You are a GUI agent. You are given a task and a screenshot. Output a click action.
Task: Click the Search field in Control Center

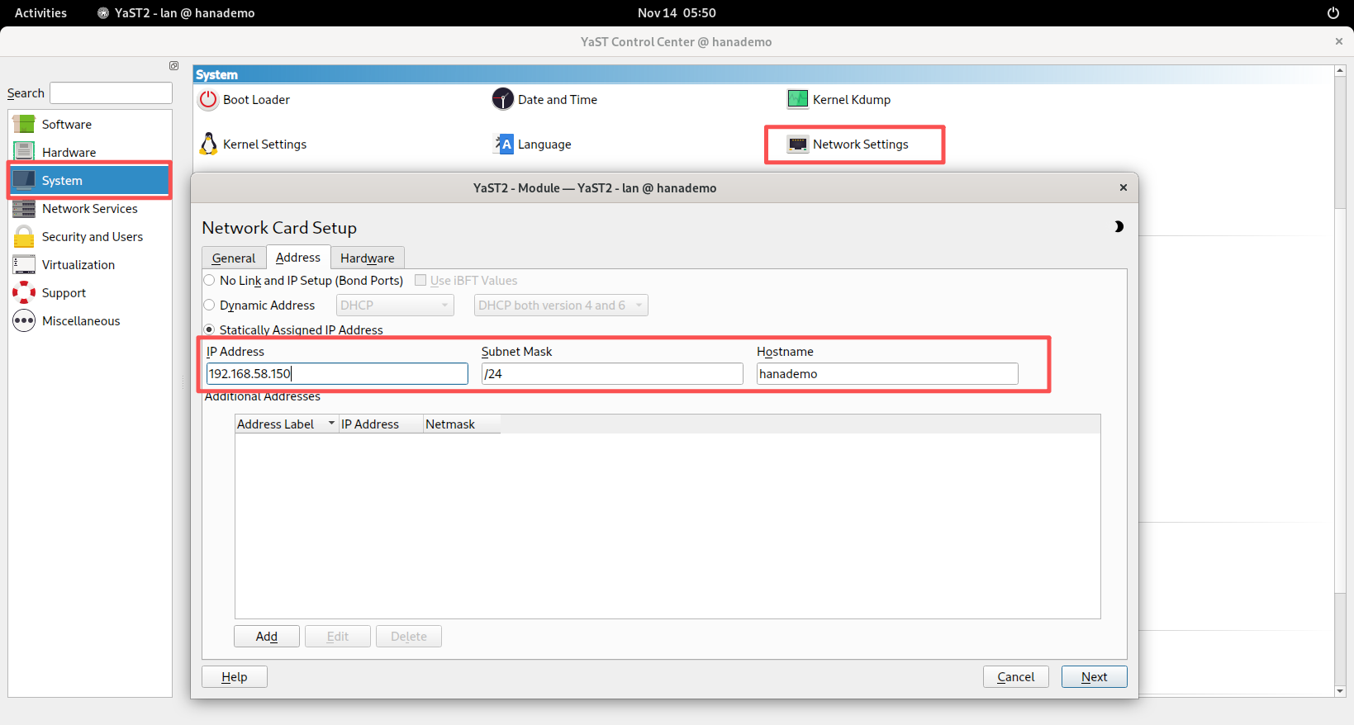tap(111, 93)
